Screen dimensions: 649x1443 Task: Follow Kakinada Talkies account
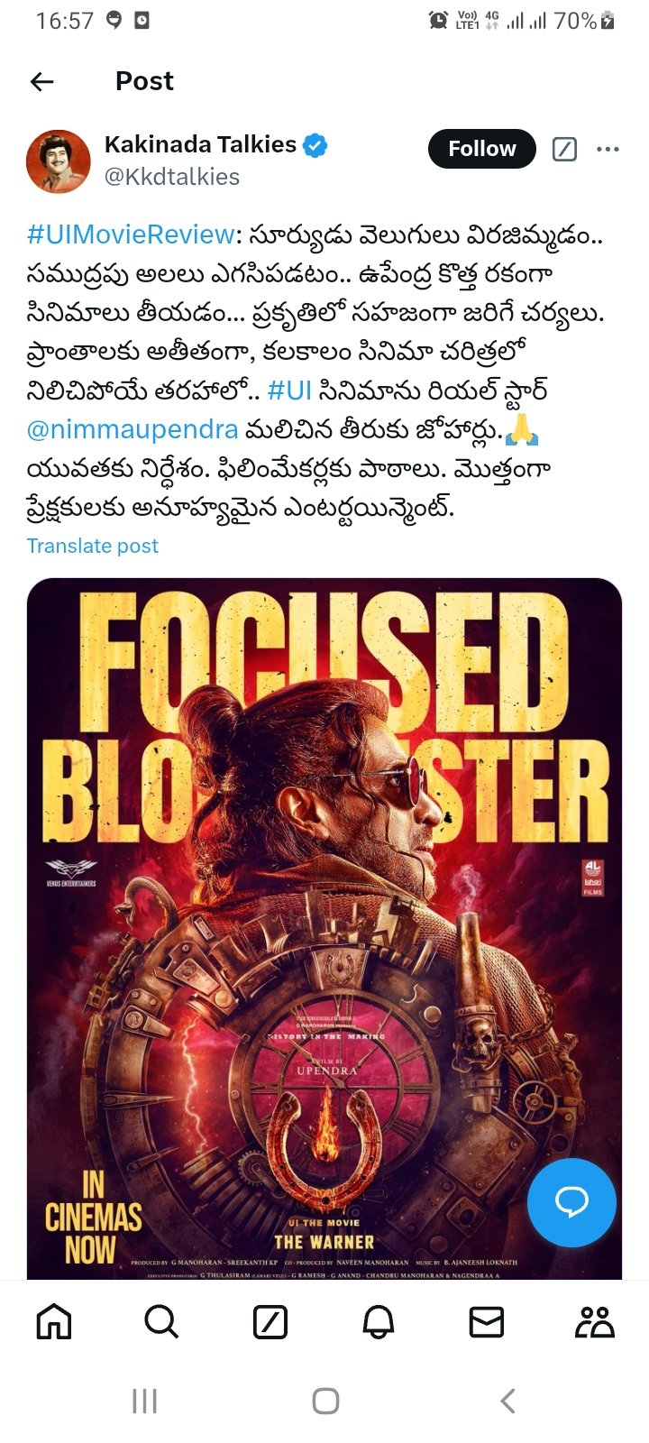[481, 149]
